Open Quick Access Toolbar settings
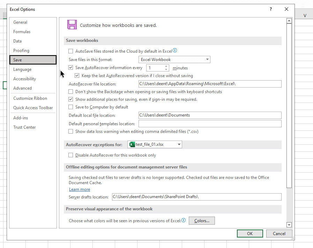The width and height of the screenshot is (313, 248). (33, 108)
